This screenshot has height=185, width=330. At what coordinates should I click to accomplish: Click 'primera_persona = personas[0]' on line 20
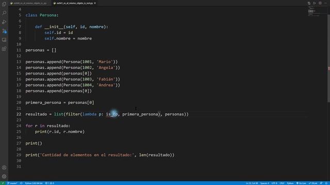coord(60,102)
